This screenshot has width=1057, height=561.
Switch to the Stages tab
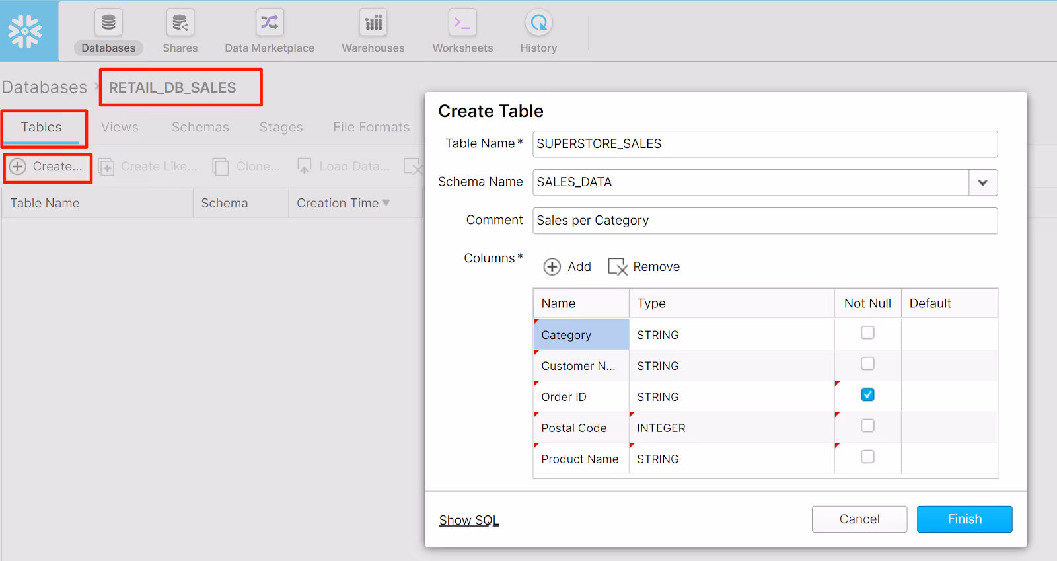[x=281, y=127]
